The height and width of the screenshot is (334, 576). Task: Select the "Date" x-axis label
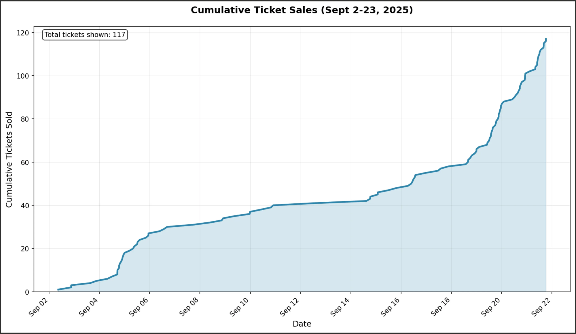pyautogui.click(x=302, y=324)
